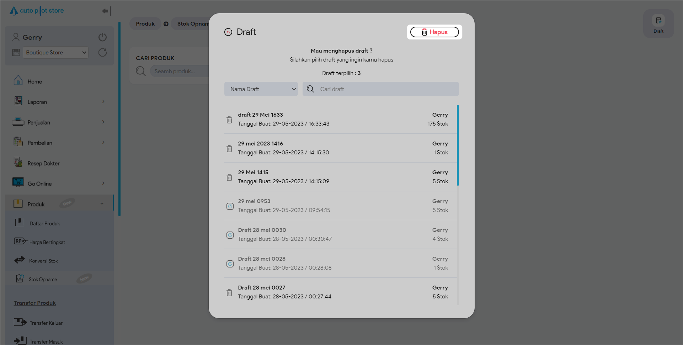Click the magnifier icon under CARI PRODUK
This screenshot has height=345, width=683.
pos(141,71)
